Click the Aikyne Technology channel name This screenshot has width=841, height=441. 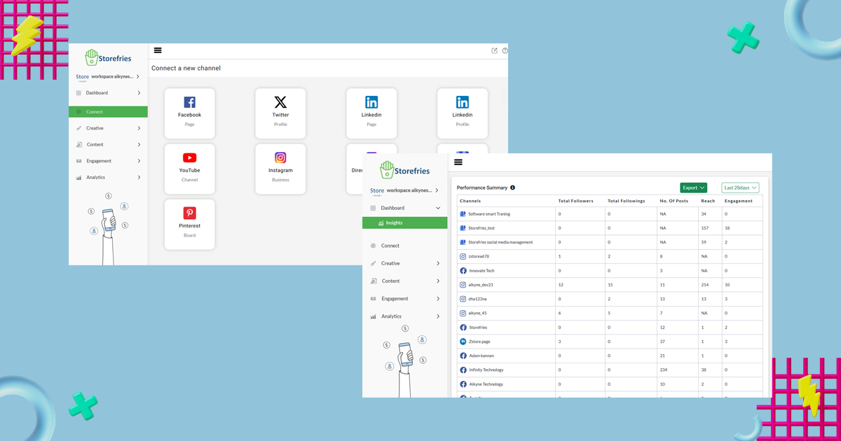tap(486, 384)
